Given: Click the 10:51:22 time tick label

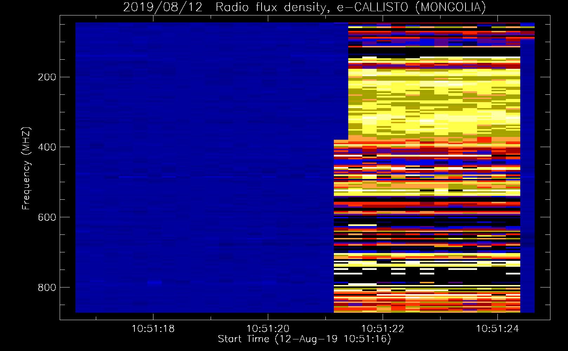Looking at the screenshot, I should (x=383, y=329).
